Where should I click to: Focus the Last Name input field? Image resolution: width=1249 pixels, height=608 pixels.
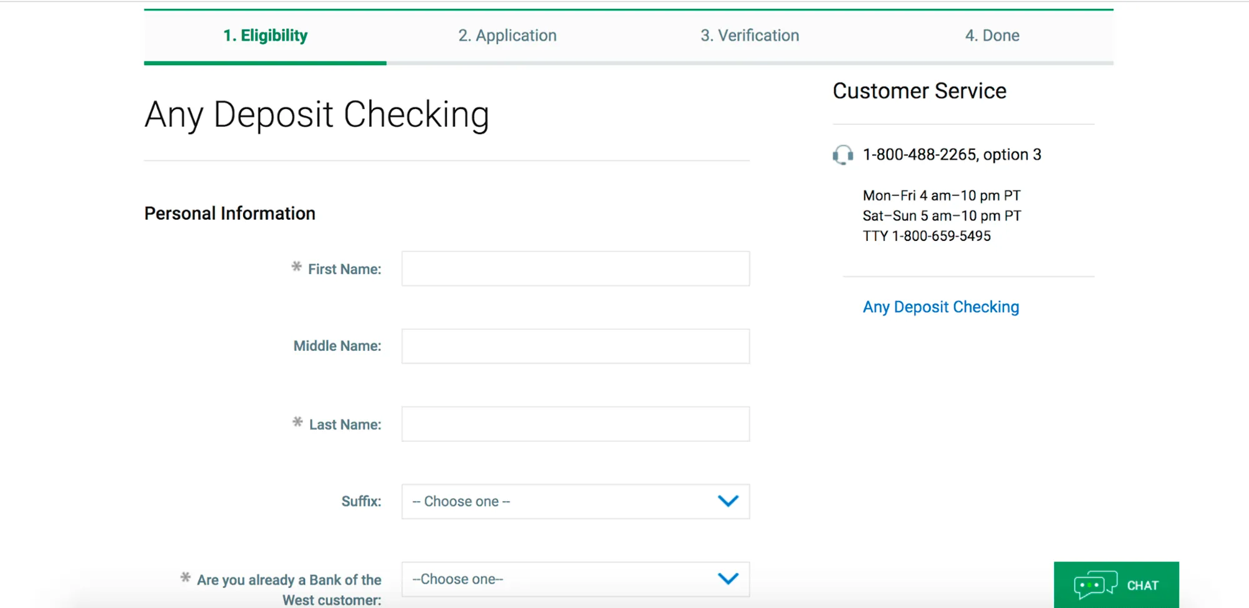(x=575, y=424)
